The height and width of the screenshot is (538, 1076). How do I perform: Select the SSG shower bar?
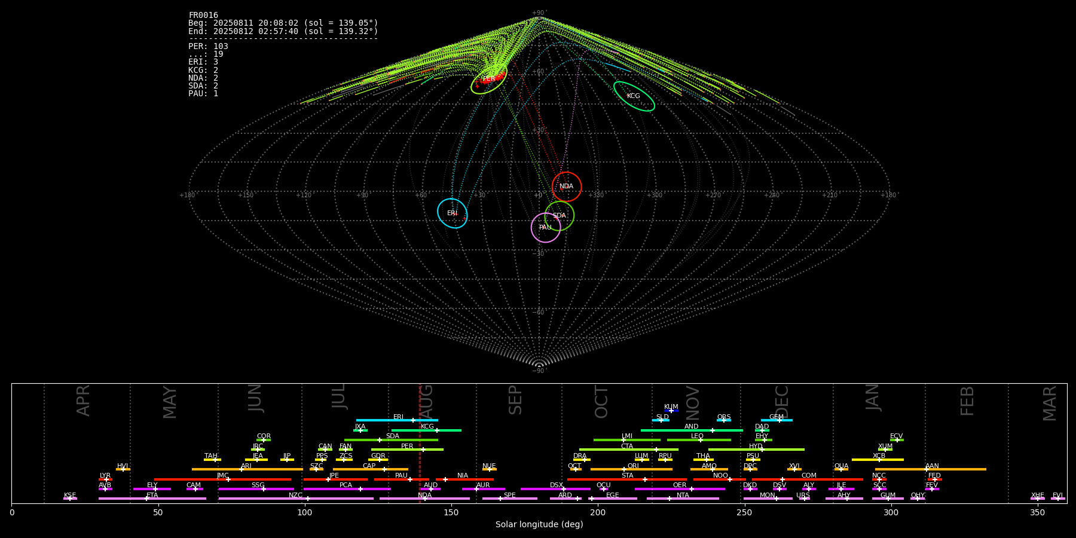coord(256,489)
